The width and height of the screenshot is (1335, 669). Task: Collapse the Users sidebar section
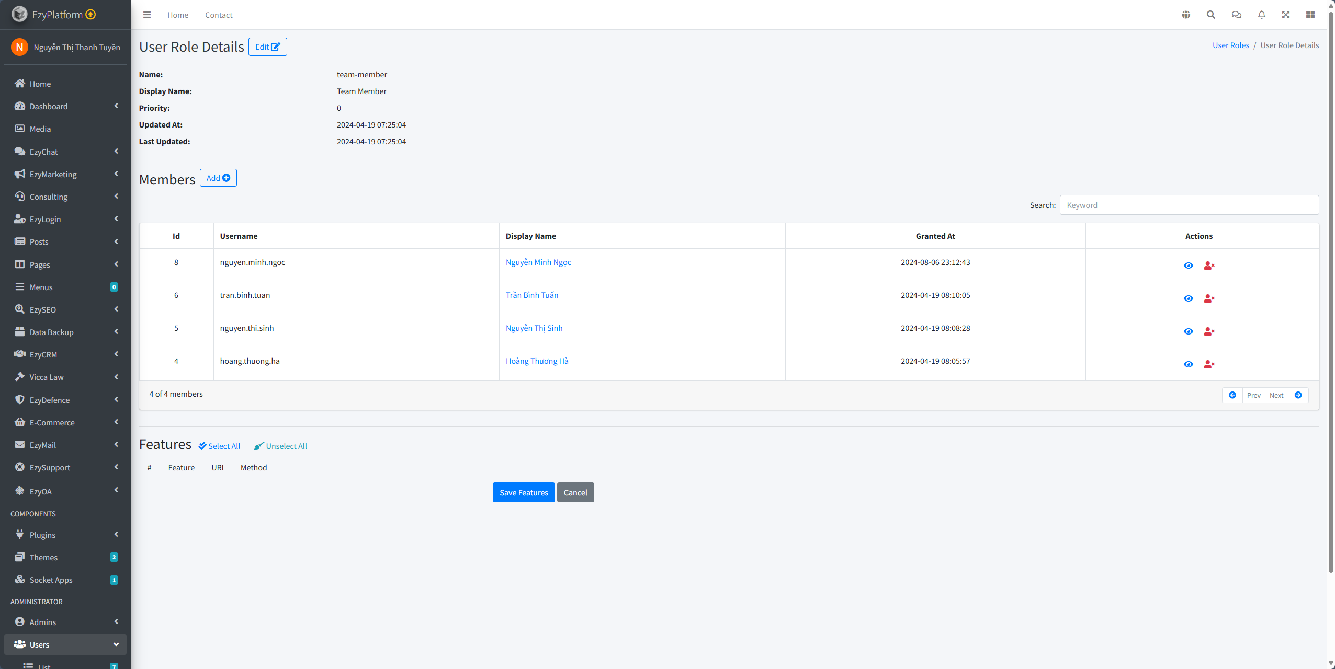coord(65,644)
